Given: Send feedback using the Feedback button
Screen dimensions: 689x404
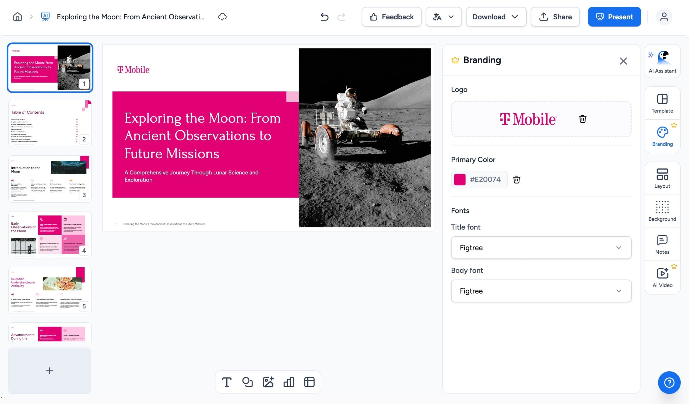Looking at the screenshot, I should coord(391,17).
